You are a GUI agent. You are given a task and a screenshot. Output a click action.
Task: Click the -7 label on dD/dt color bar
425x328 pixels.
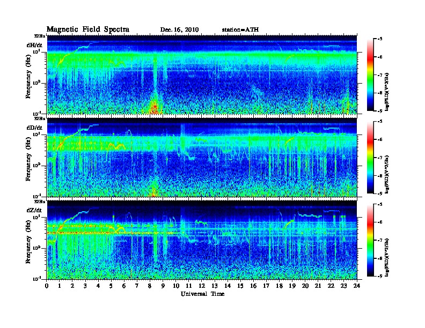point(380,158)
